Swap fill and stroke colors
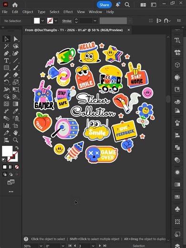 (x=17, y=148)
